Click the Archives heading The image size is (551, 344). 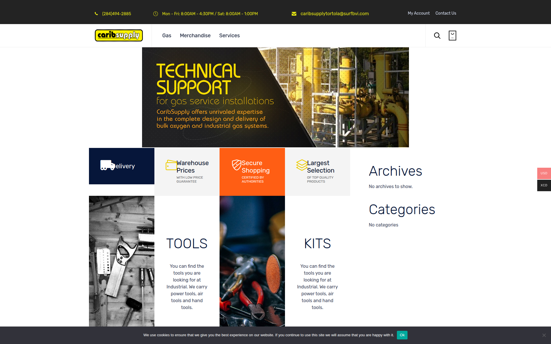point(395,171)
